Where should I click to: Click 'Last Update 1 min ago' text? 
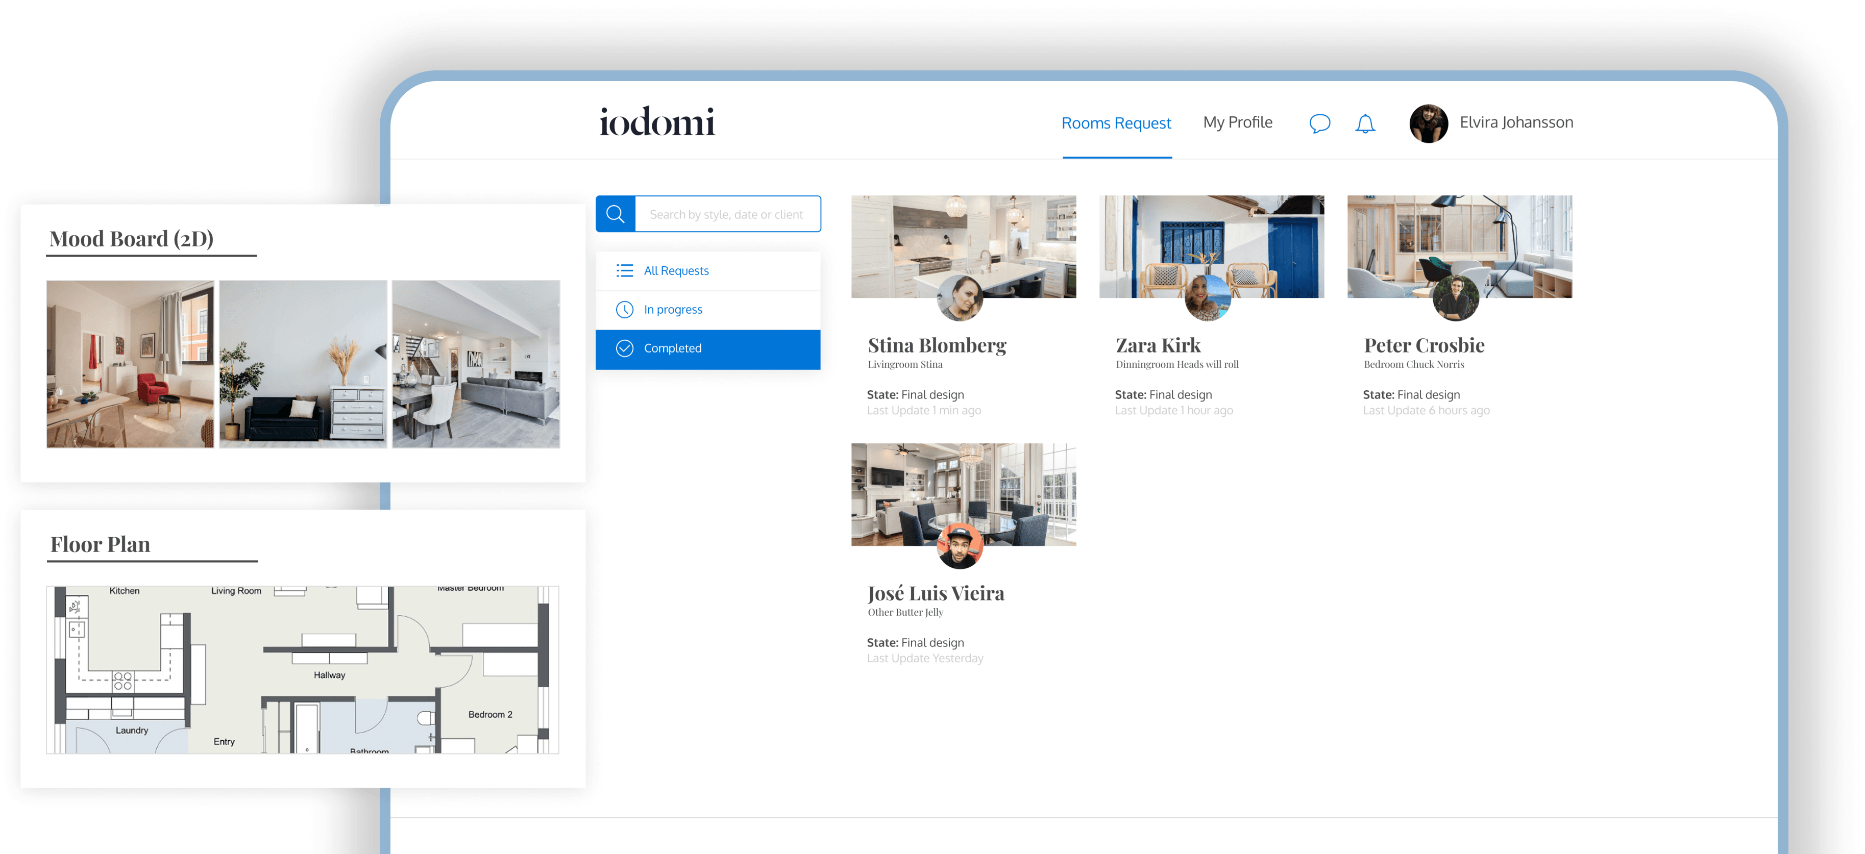pos(924,410)
